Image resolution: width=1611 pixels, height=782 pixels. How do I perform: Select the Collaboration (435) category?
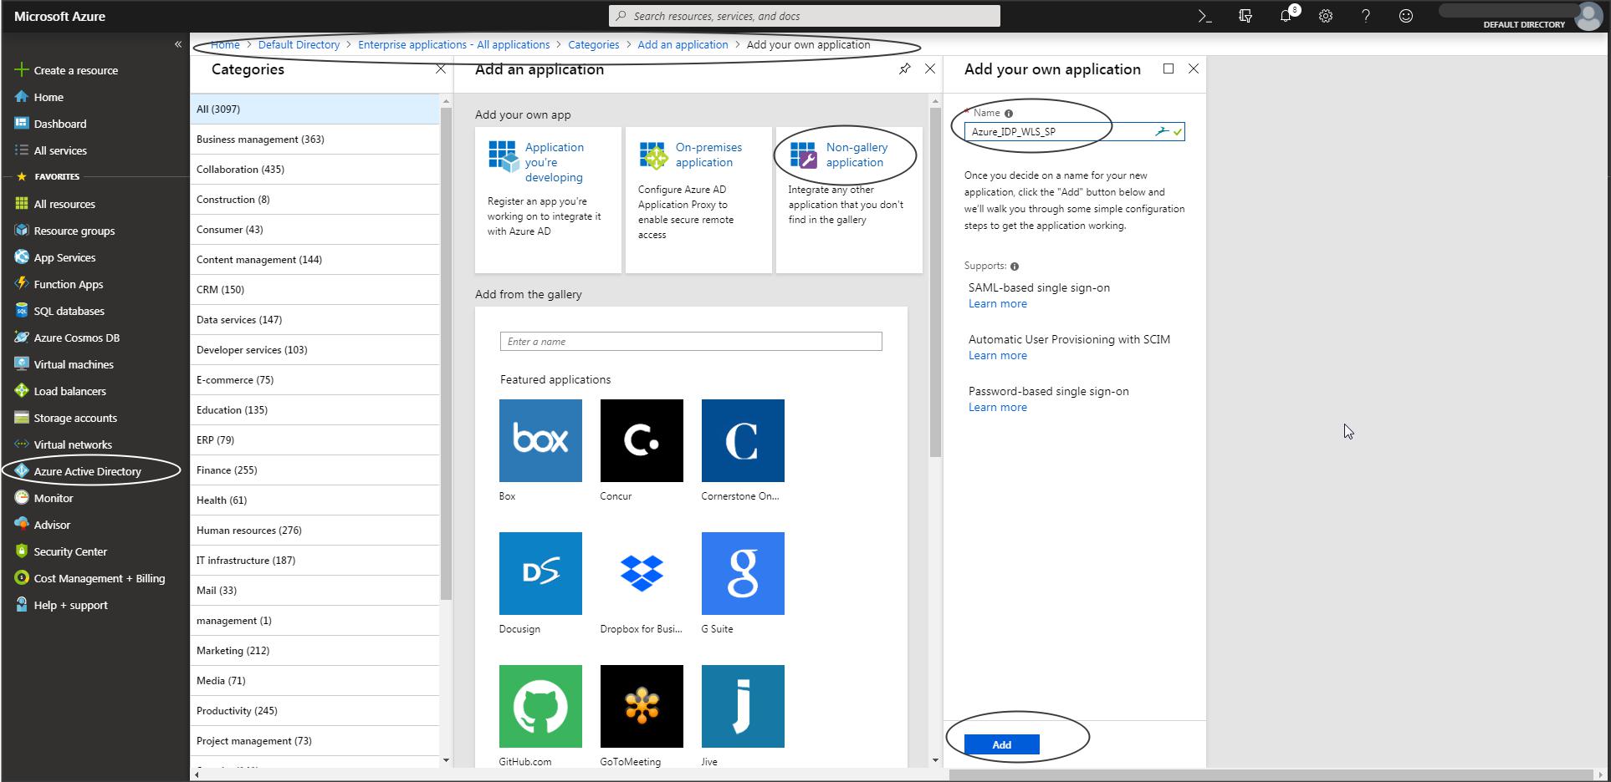240,170
